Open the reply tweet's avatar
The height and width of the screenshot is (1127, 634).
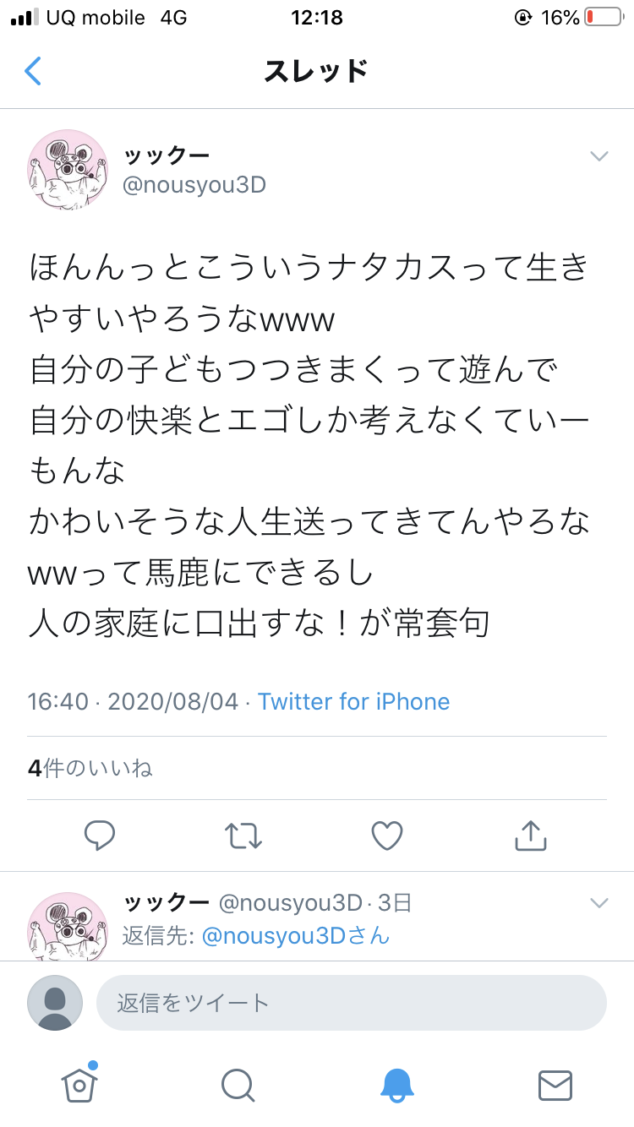pyautogui.click(x=68, y=926)
